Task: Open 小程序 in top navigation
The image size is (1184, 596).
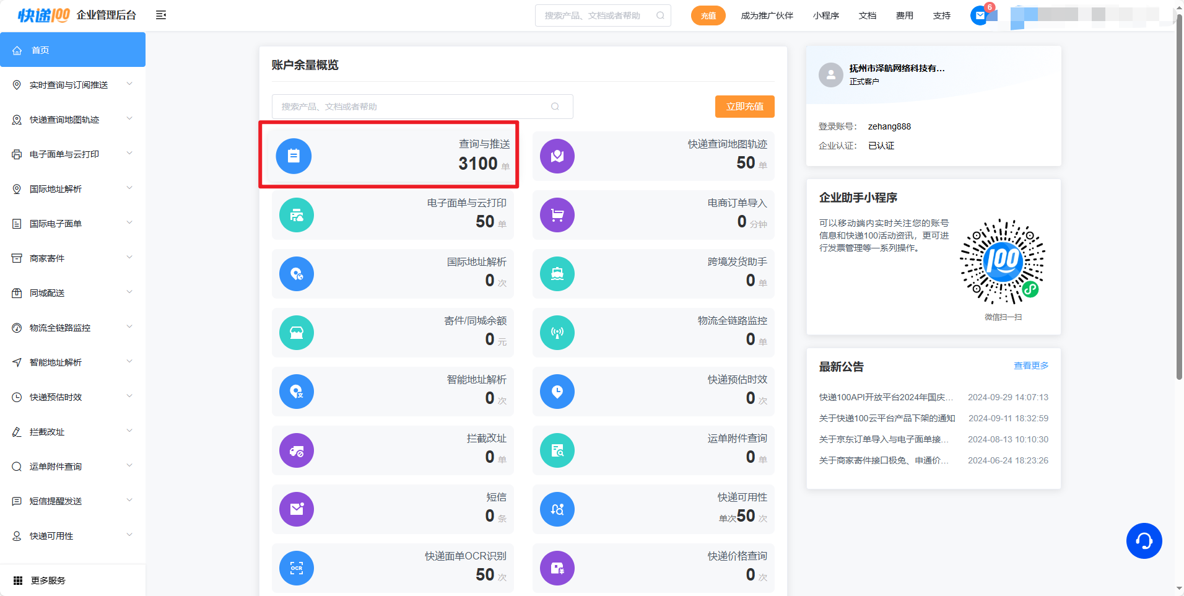Action: coord(826,15)
